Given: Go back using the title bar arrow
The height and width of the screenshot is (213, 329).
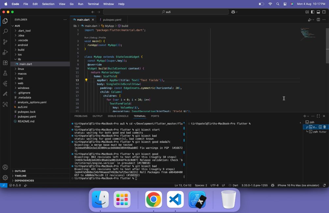Looking at the screenshot, I should point(93,12).
